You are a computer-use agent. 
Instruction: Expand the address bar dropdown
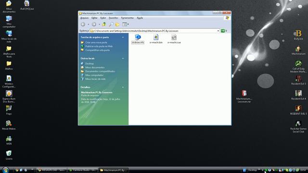[x=218, y=31]
